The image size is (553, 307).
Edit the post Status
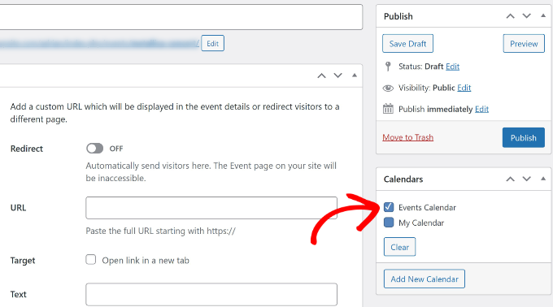click(452, 67)
